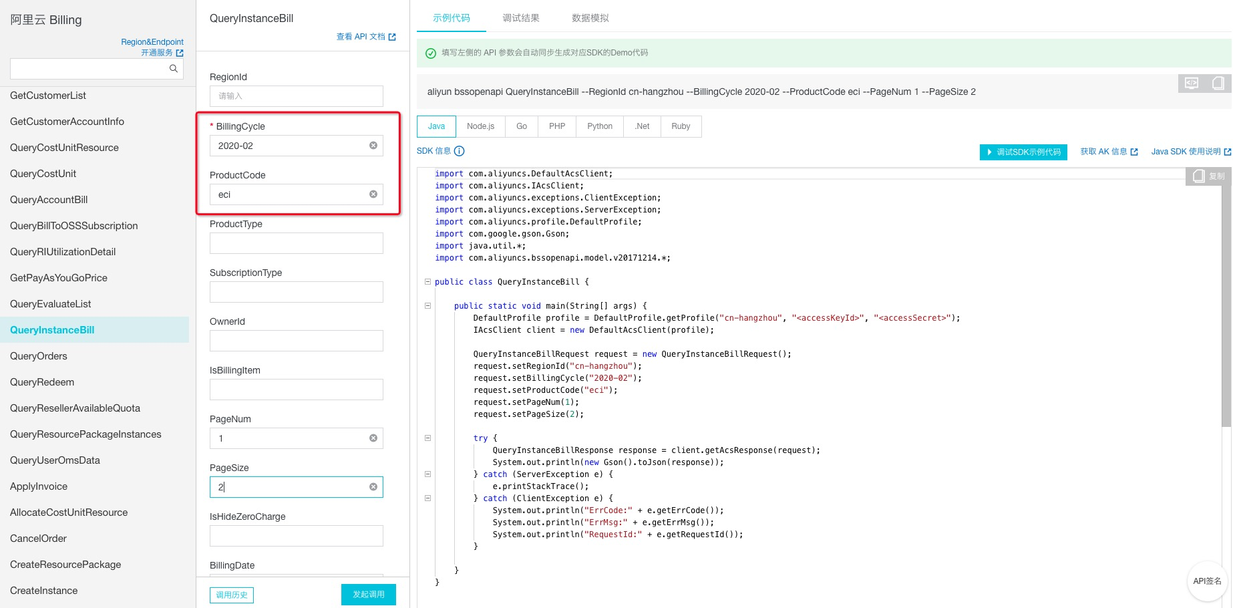Image resolution: width=1233 pixels, height=608 pixels.
Task: Click the CLI command code-view icon
Action: [1192, 83]
